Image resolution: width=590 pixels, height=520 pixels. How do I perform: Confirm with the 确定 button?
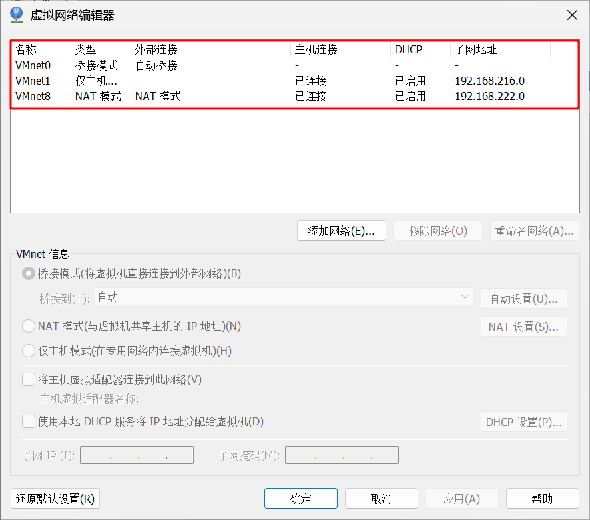[x=300, y=499]
